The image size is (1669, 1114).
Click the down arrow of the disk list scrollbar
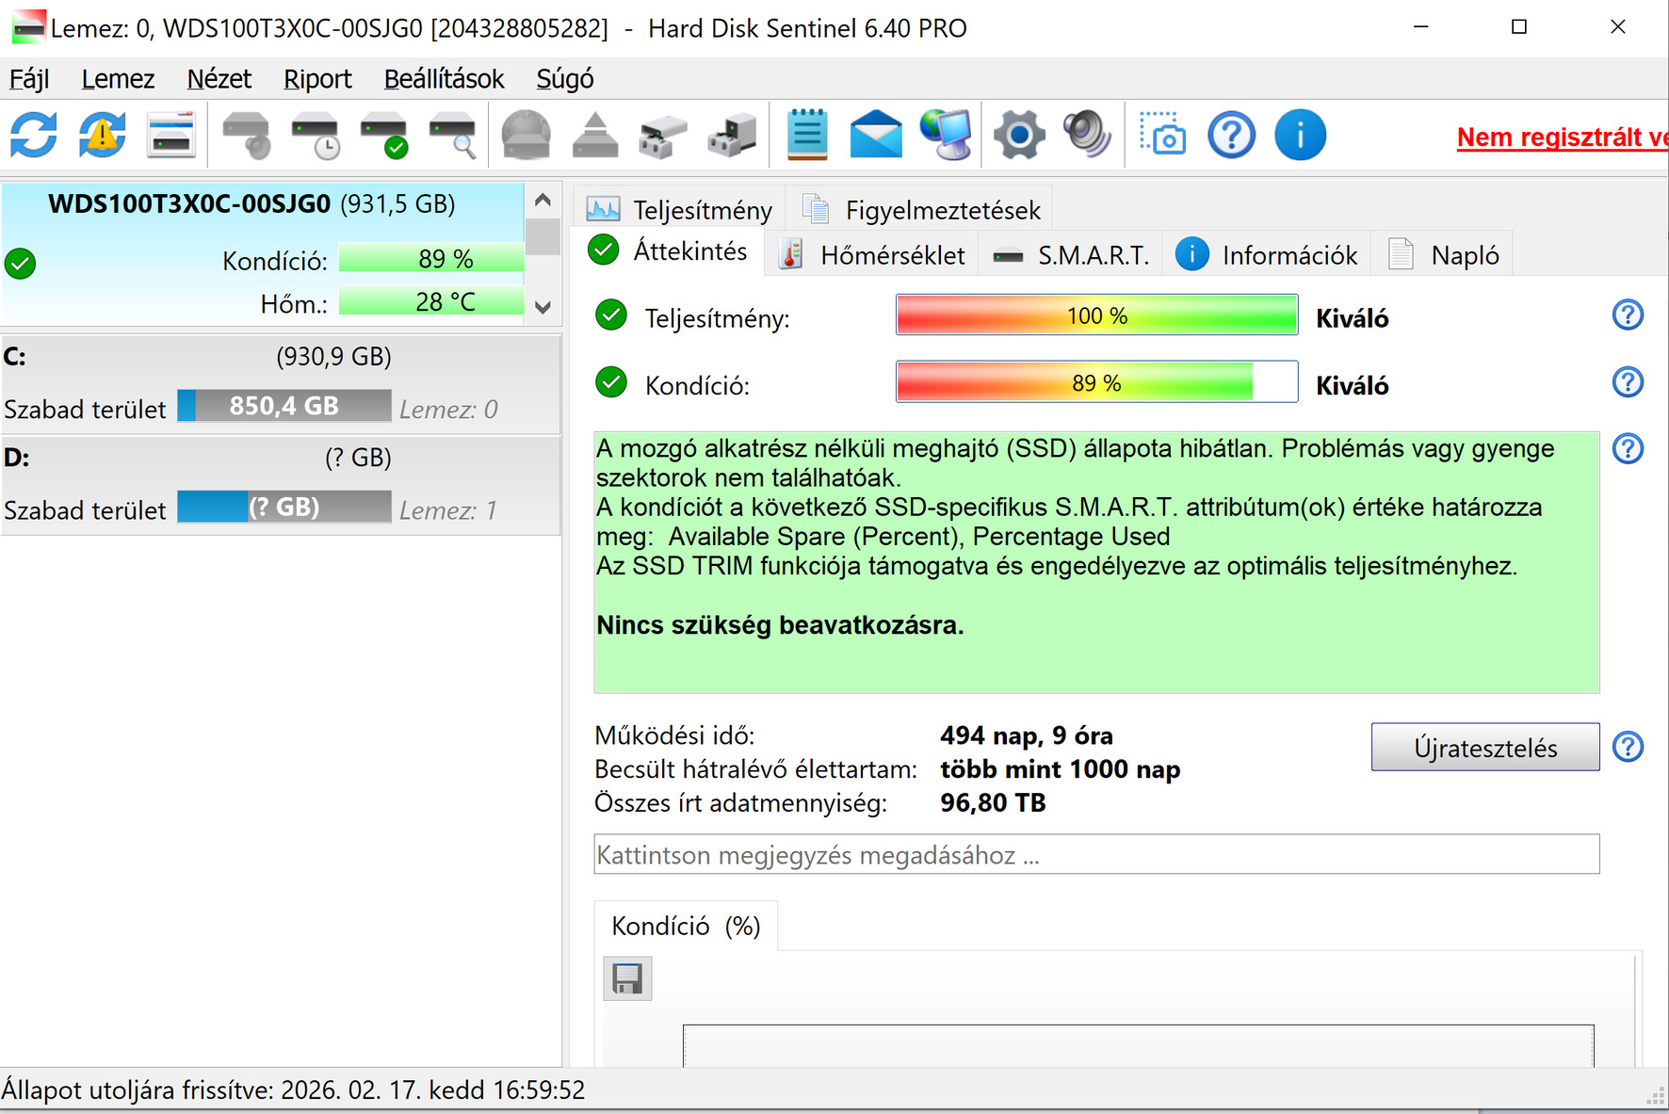543,307
